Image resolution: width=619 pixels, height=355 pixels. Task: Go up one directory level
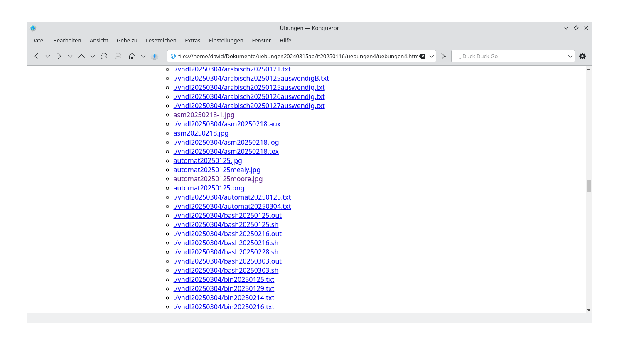[x=81, y=56]
